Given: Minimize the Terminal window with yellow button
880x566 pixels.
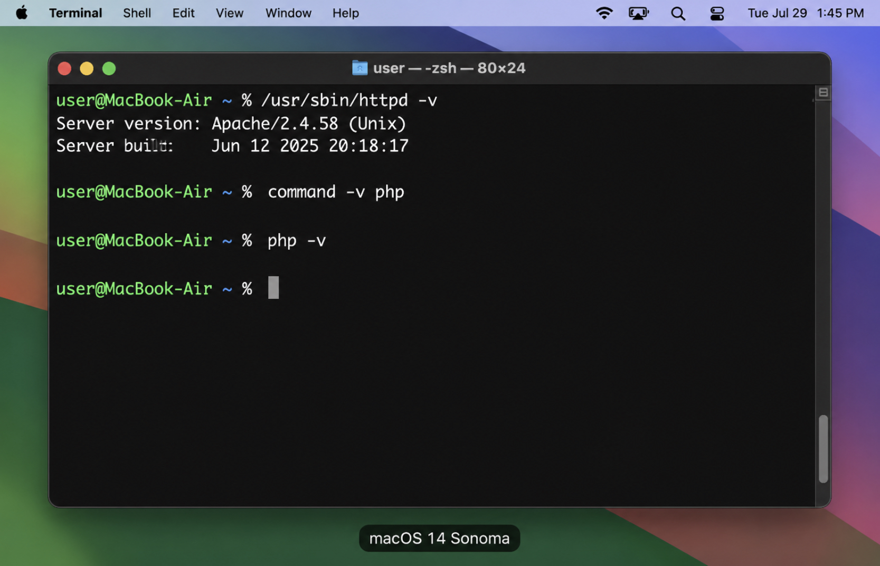Looking at the screenshot, I should pos(87,69).
